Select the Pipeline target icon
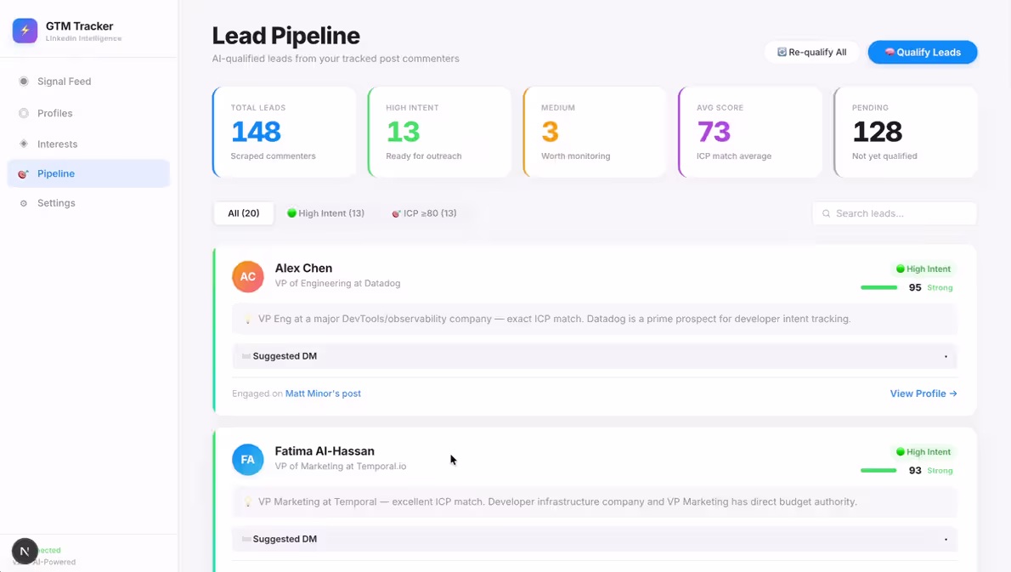 click(23, 173)
